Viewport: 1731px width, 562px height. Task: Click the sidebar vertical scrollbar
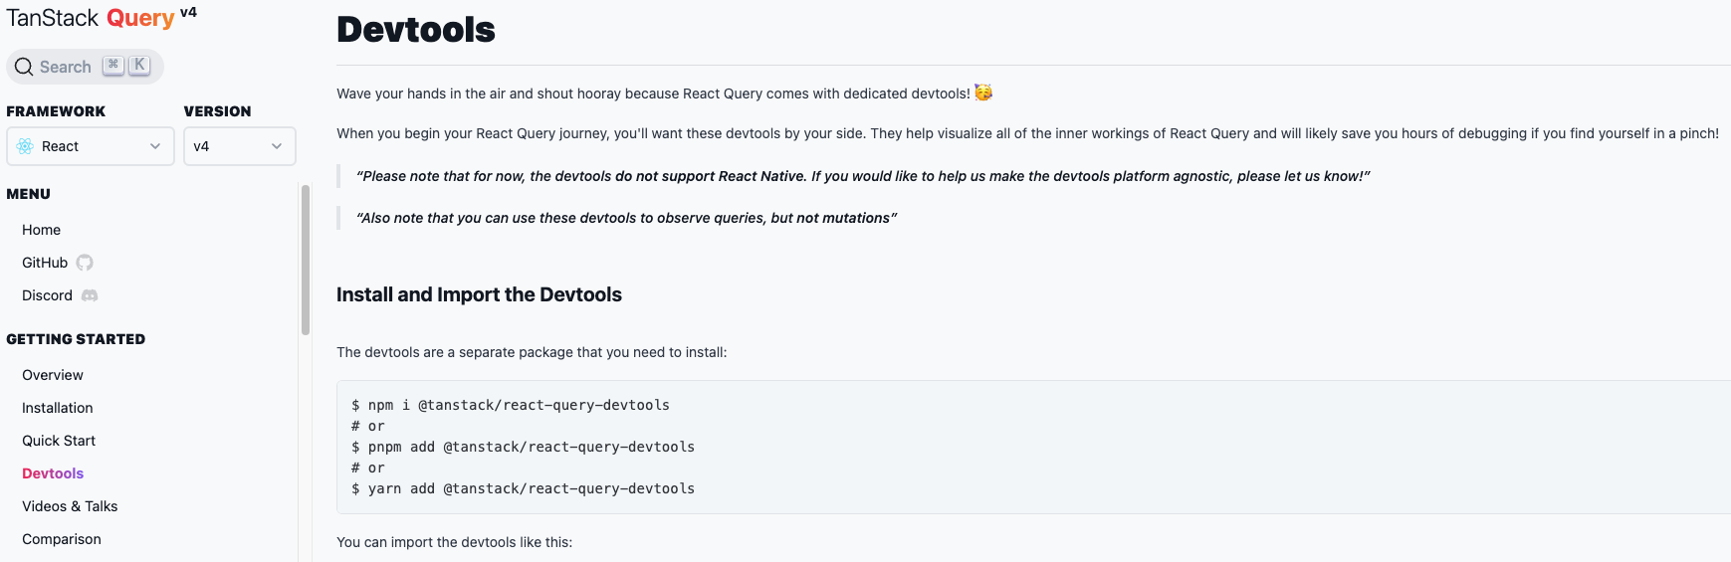(x=306, y=261)
